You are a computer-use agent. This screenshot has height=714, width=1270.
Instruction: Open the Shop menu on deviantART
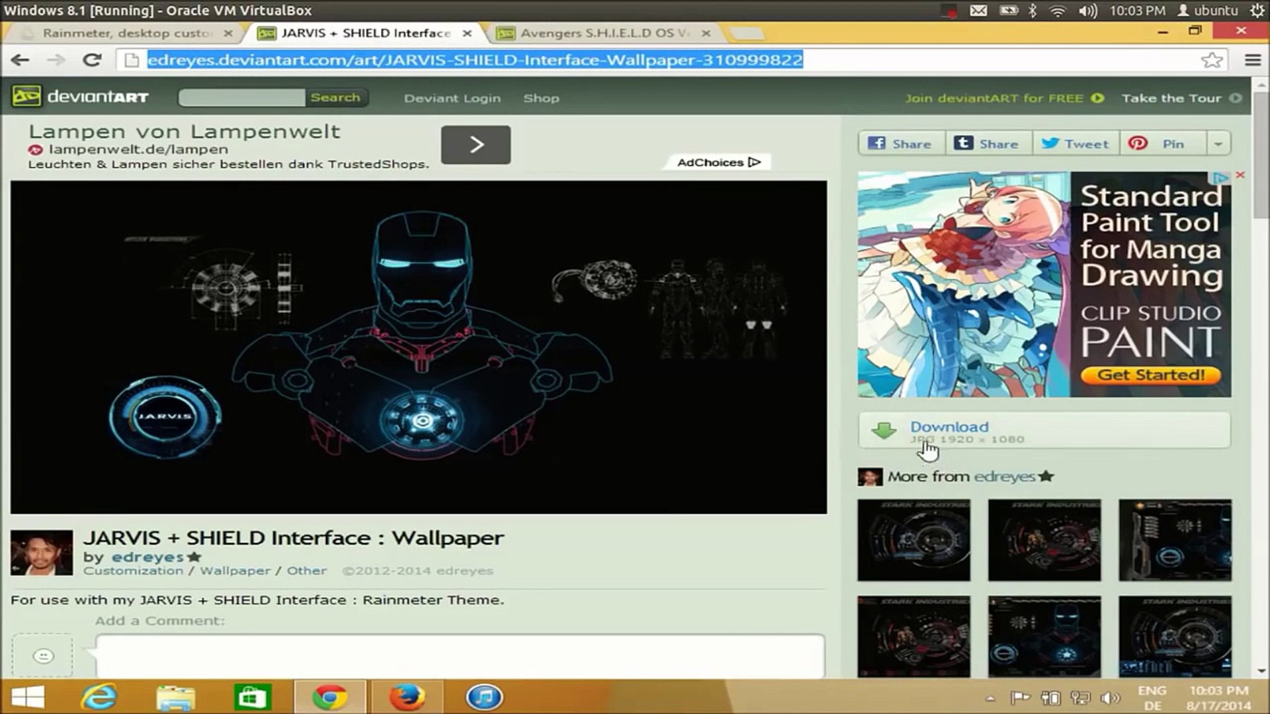coord(541,98)
